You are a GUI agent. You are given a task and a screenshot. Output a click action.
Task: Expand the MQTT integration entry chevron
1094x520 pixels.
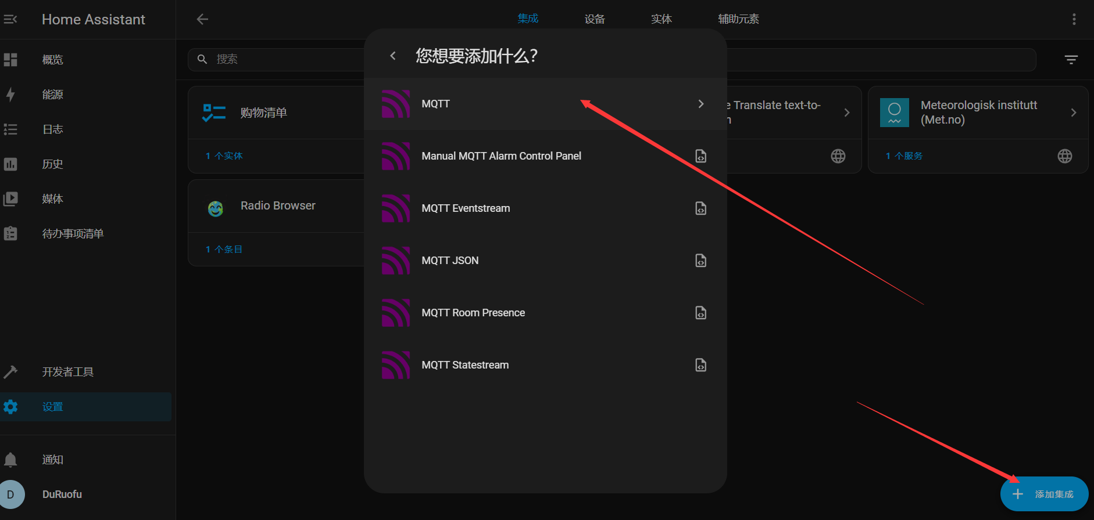(x=700, y=104)
